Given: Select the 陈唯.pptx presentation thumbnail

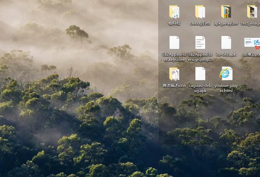Looking at the screenshot, I should [252, 42].
